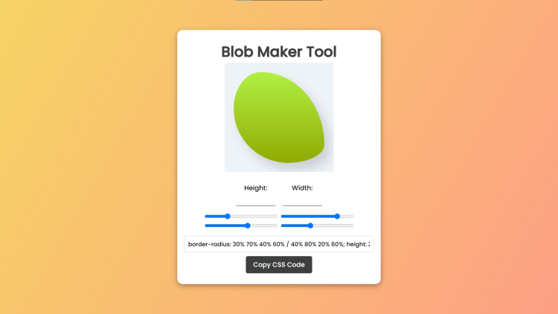Click the blue filled part of upper-right slider
Viewport: 558px width, 314px height.
[x=308, y=217]
